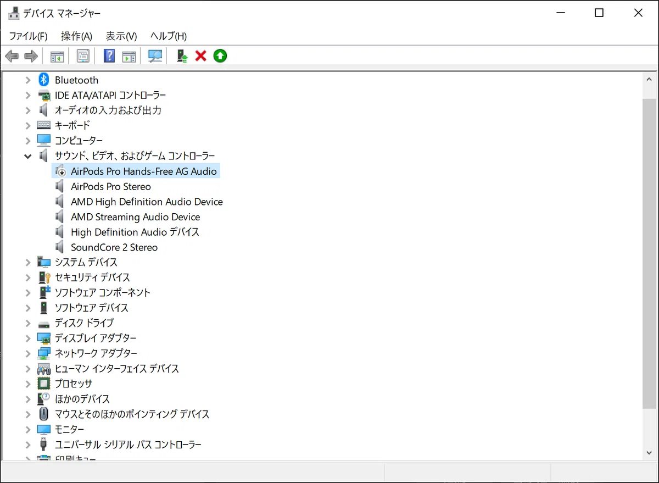This screenshot has width=659, height=483.
Task: Select the セキュリティ デバイス label
Action: pos(92,277)
